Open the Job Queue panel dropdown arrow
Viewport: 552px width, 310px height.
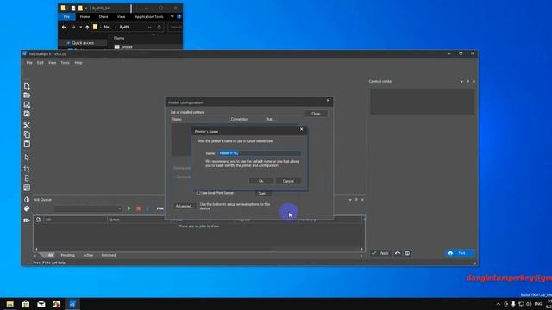pyautogui.click(x=350, y=200)
